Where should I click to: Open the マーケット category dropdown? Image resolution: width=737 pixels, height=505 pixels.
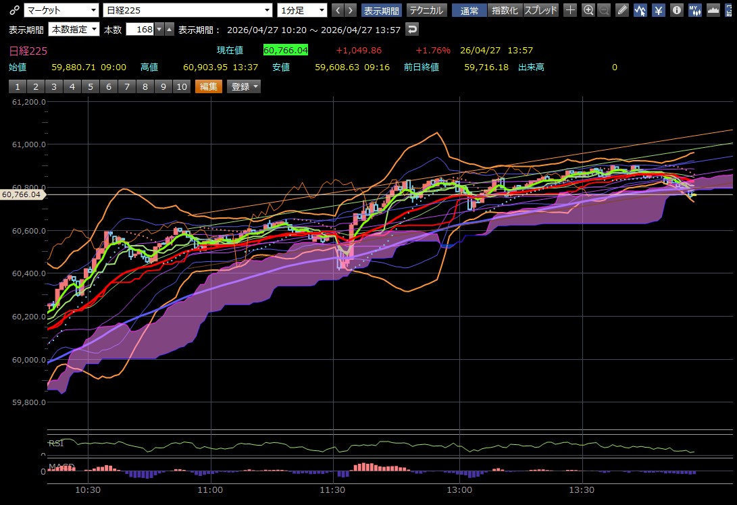click(61, 10)
